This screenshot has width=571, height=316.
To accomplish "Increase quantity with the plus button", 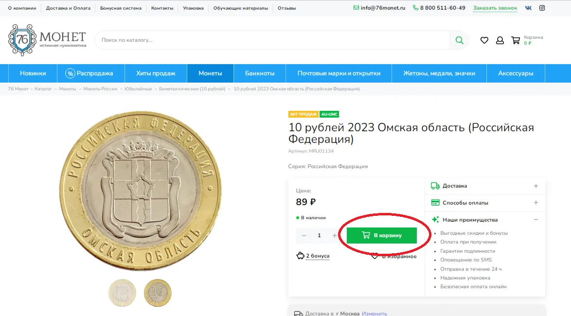I will (334, 236).
